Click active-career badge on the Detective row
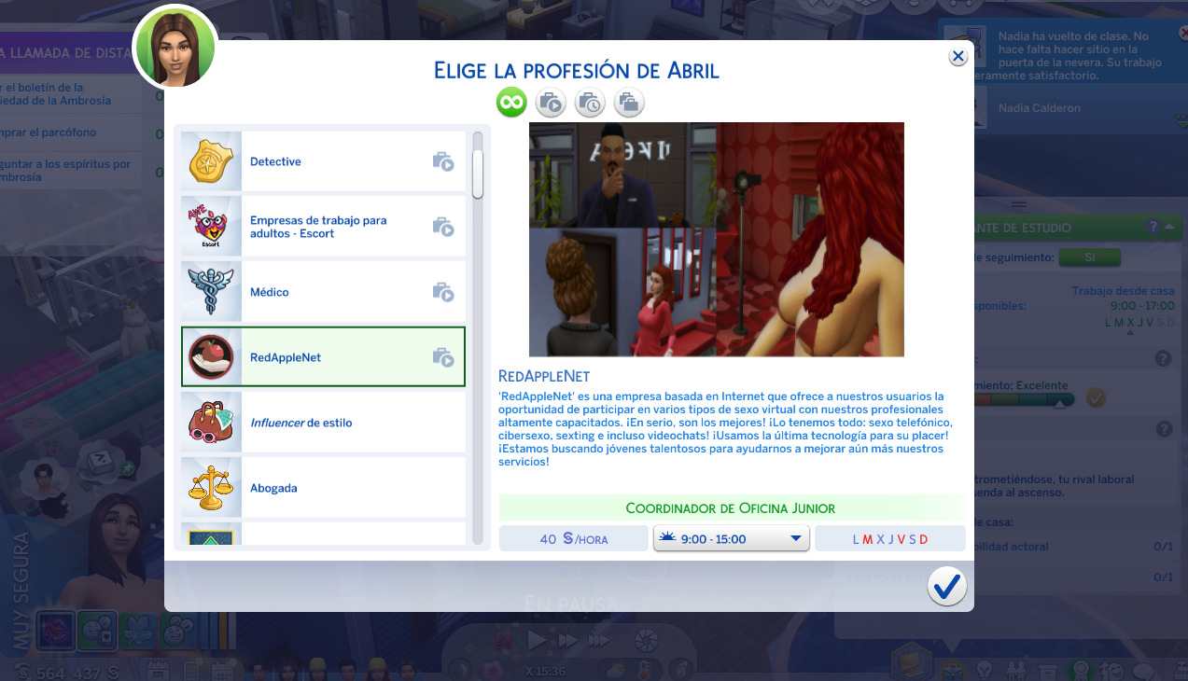 point(443,161)
